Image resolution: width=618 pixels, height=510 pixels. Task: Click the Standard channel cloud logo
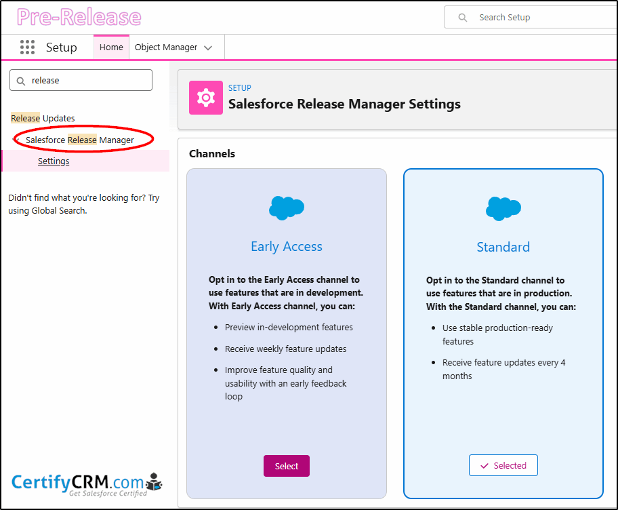503,208
